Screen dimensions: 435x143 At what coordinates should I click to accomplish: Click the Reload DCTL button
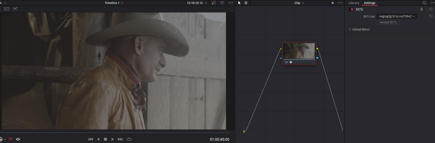[x=388, y=22]
